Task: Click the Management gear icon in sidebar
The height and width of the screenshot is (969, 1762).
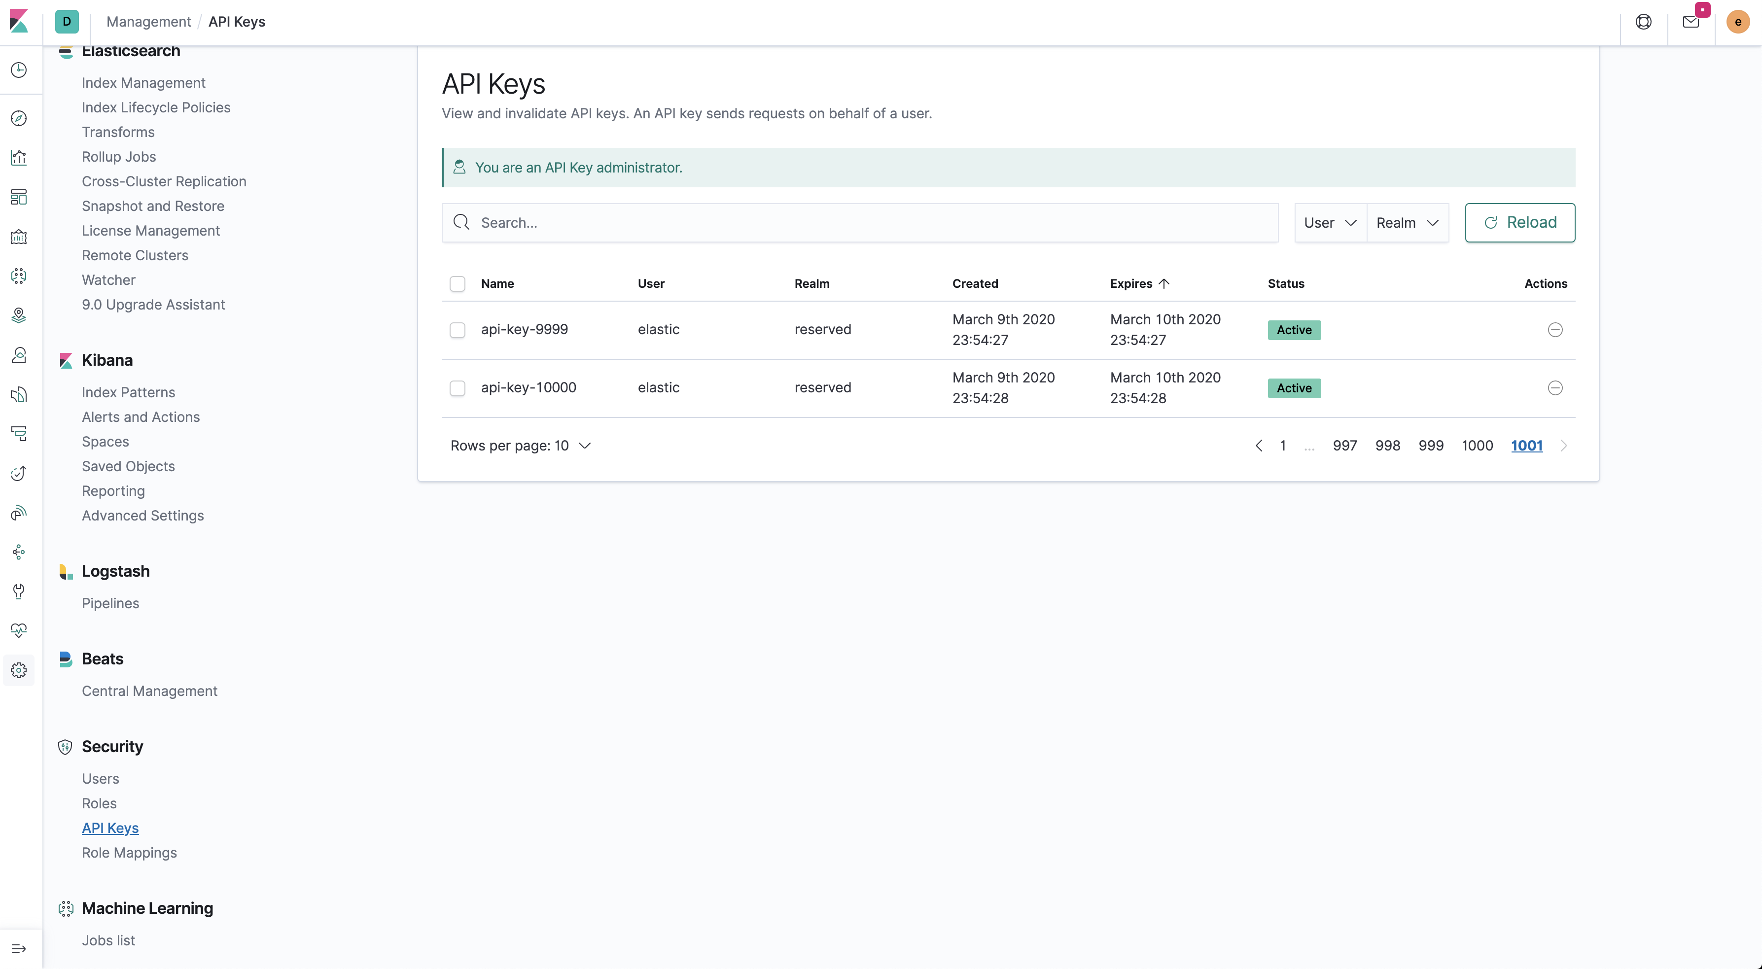Action: tap(19, 670)
